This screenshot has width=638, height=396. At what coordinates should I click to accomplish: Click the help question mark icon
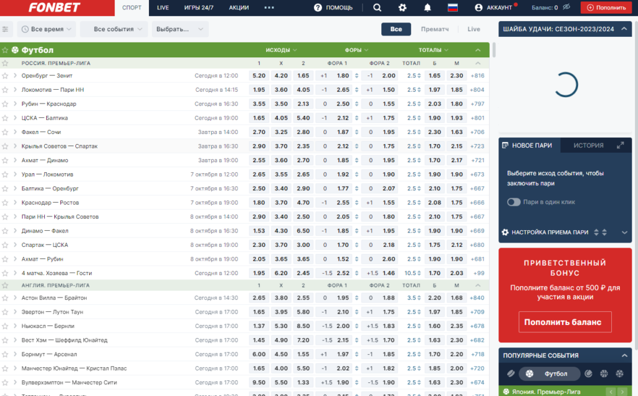click(318, 7)
